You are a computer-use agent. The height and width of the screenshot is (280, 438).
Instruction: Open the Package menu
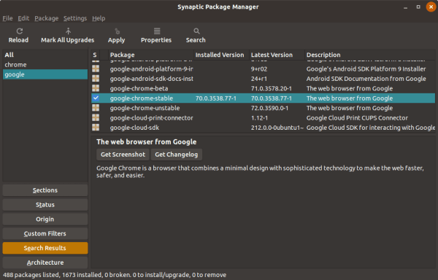[x=47, y=18]
